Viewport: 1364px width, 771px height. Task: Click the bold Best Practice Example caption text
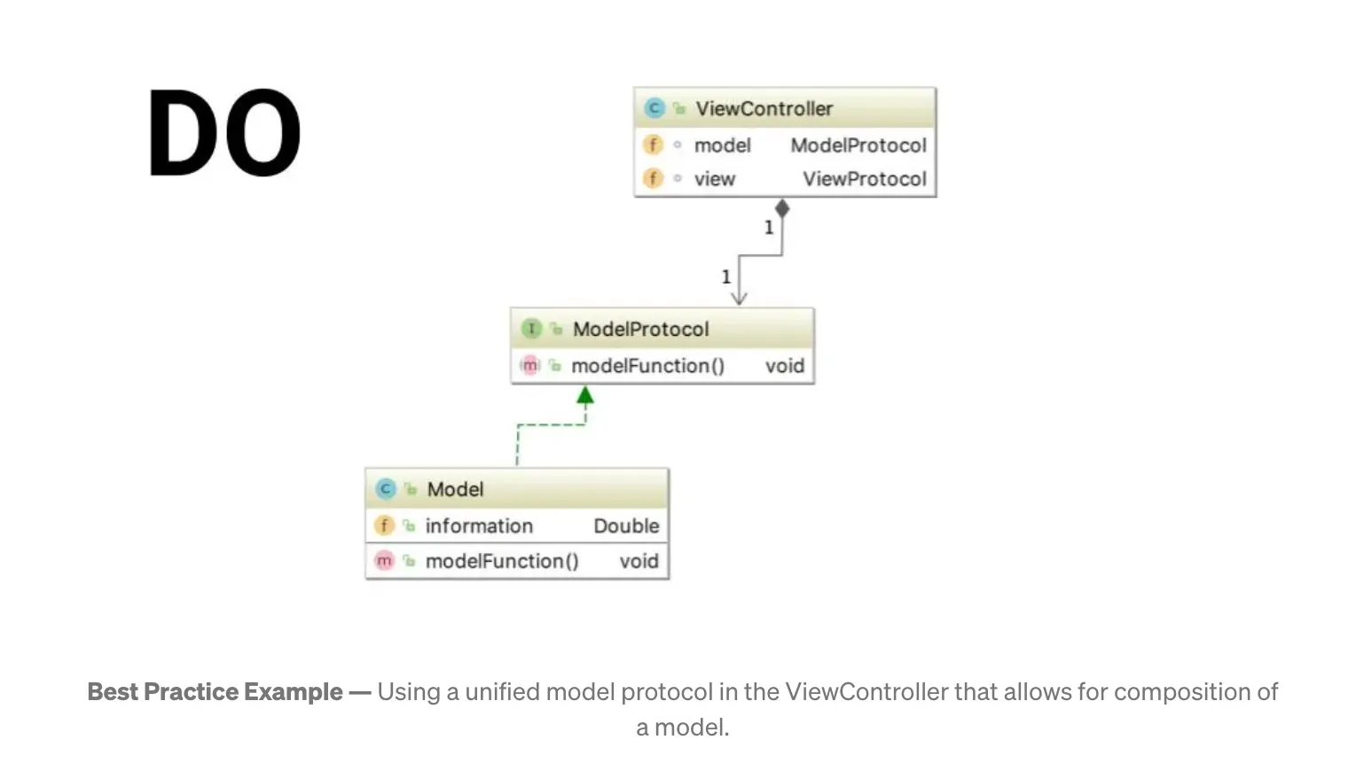coord(216,692)
